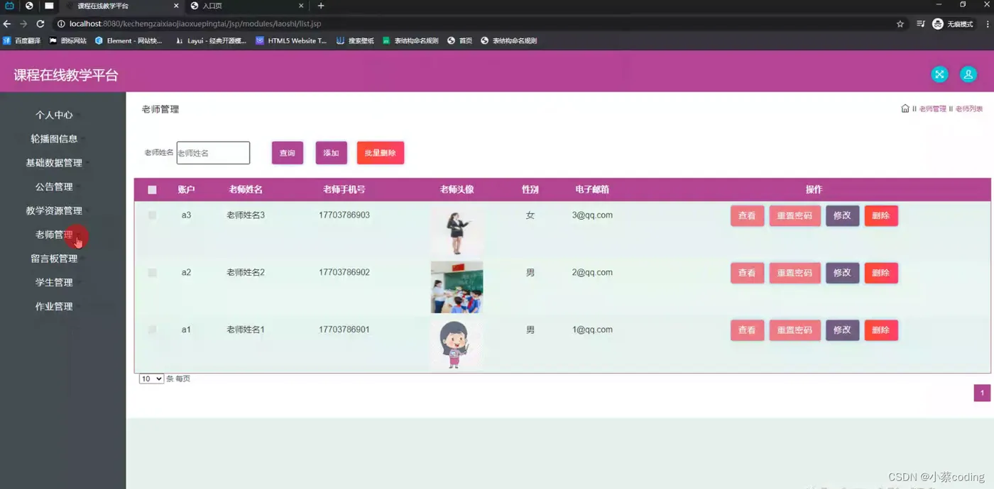Close the 课程在线教学平台 tab
This screenshot has height=489, width=994.
[x=176, y=6]
